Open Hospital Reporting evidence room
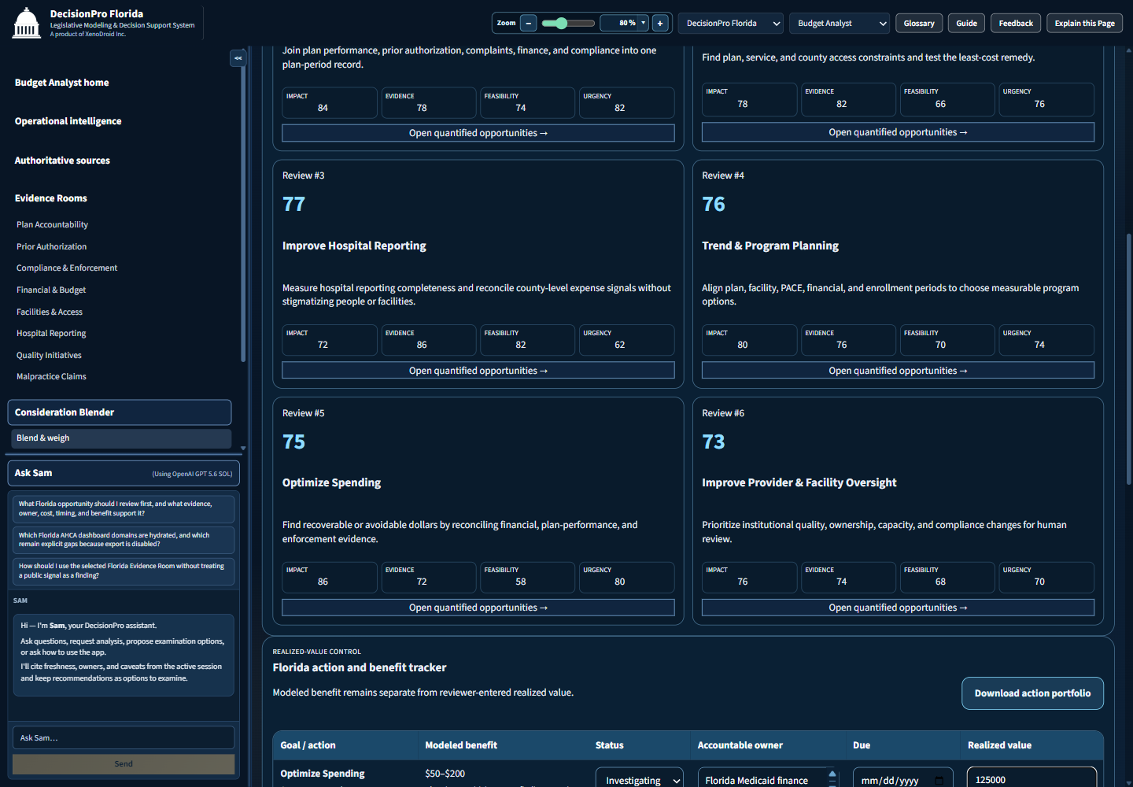This screenshot has width=1133, height=787. click(x=51, y=334)
